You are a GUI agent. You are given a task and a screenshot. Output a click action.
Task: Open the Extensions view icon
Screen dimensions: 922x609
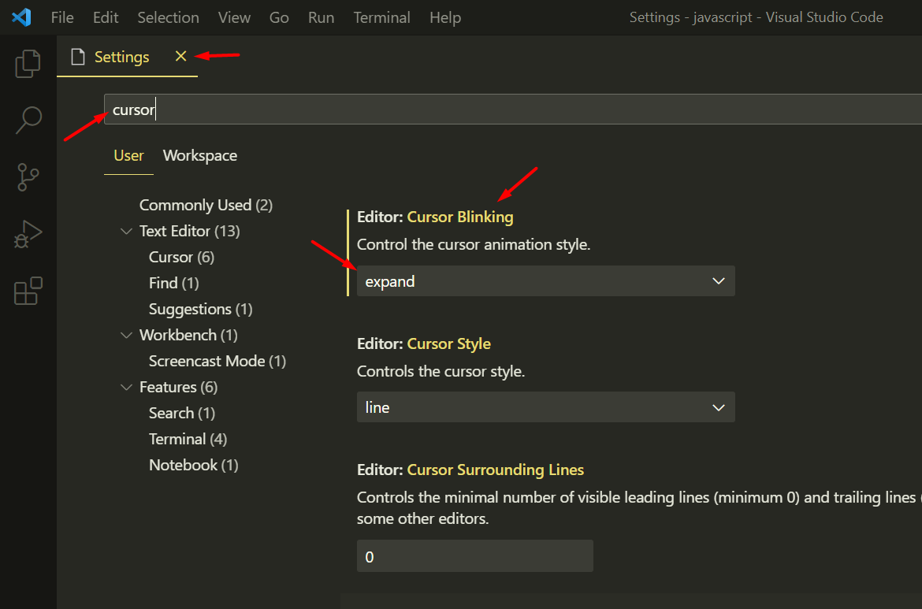(28, 291)
